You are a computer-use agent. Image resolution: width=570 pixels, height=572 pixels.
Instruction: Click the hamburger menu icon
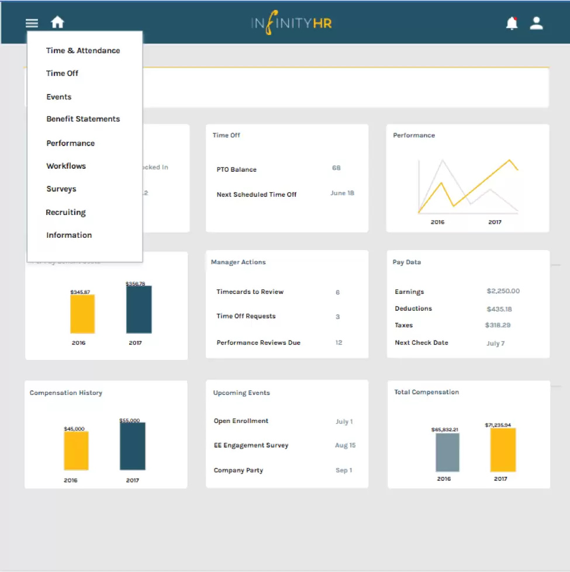pyautogui.click(x=32, y=23)
